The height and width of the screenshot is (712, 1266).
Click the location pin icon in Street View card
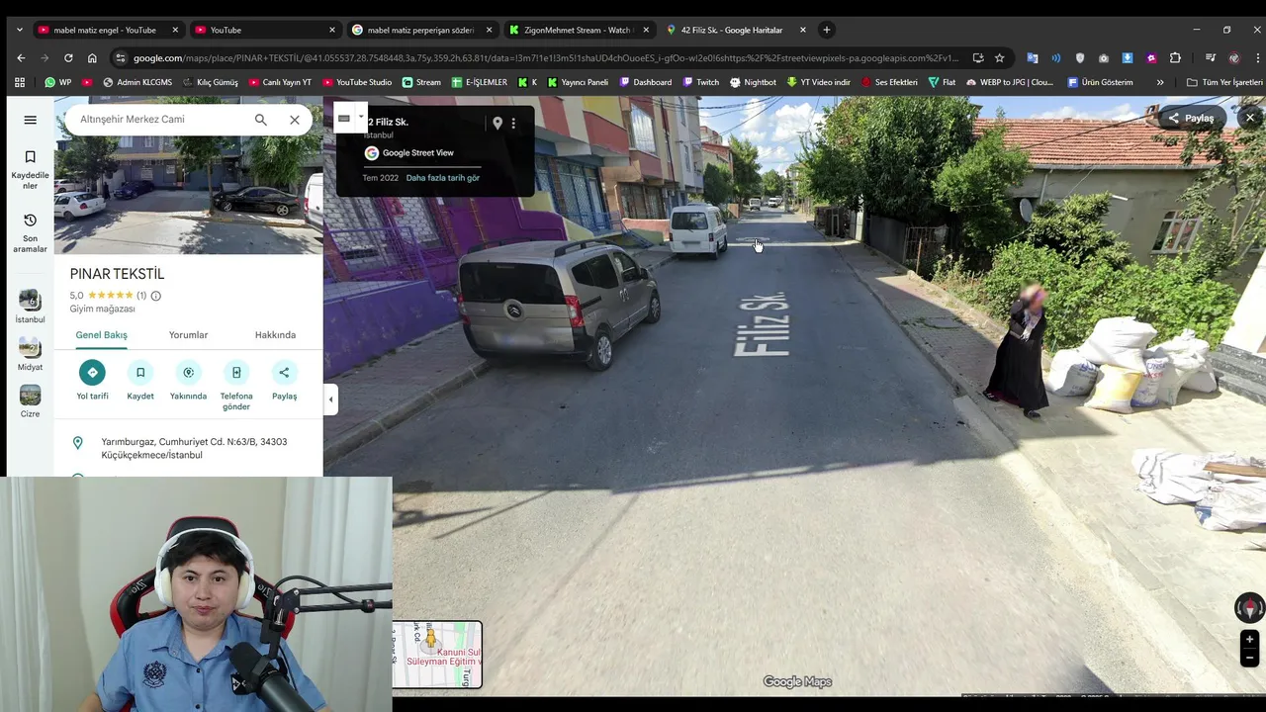[497, 124]
